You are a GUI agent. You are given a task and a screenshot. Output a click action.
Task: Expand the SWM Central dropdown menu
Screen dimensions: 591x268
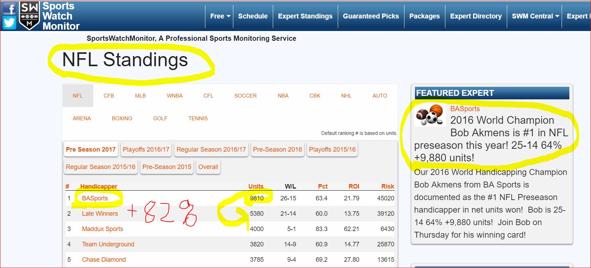pyautogui.click(x=535, y=16)
